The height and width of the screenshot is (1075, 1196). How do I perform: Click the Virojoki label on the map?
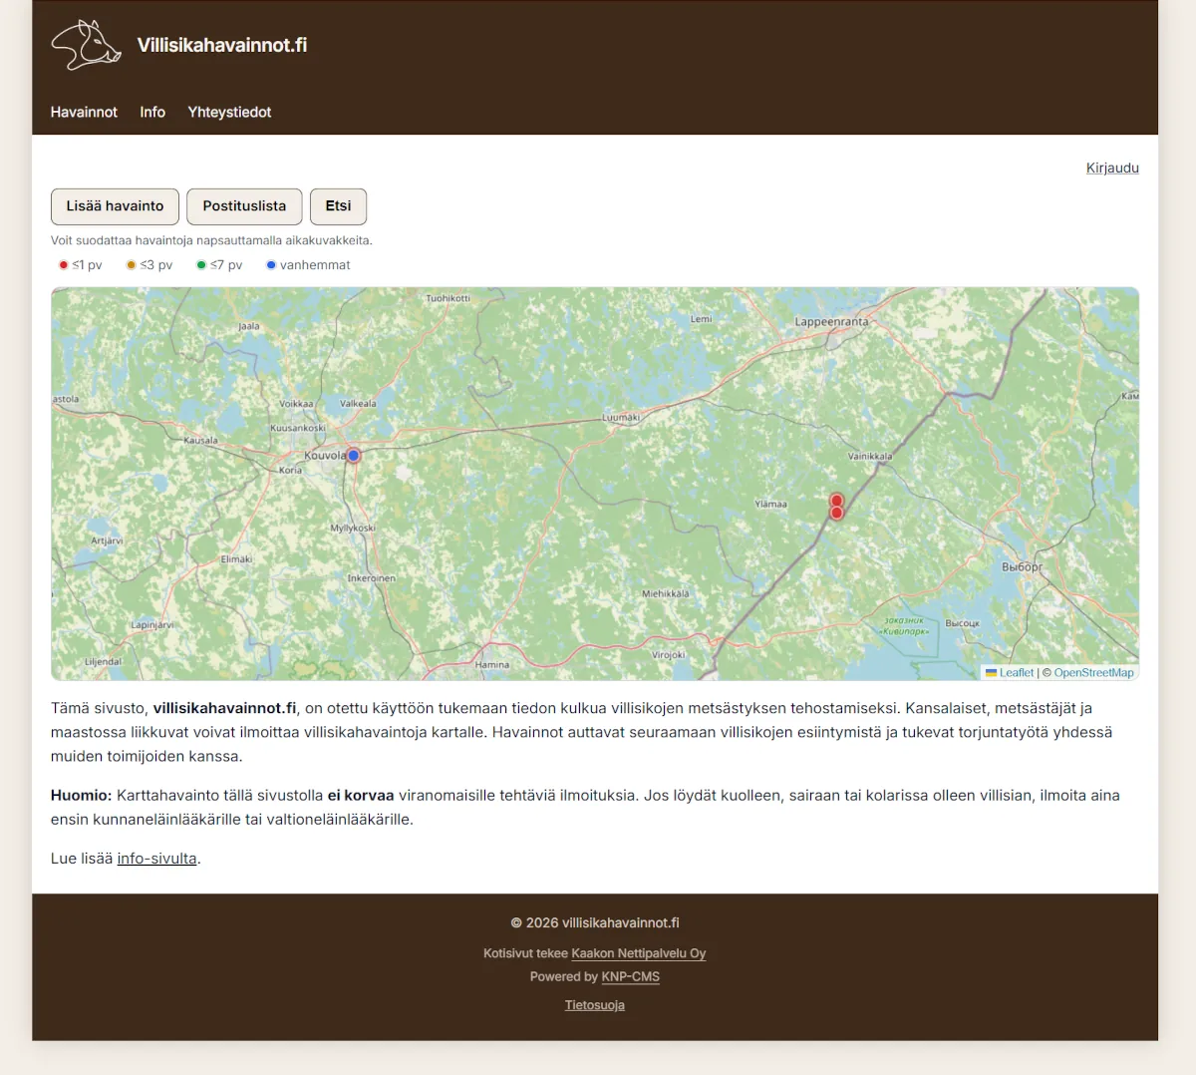coord(669,655)
